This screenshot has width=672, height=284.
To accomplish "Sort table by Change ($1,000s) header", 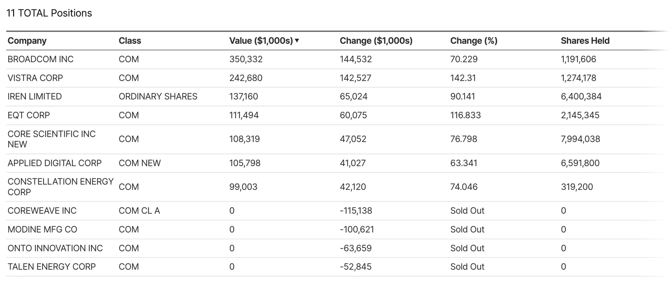I will point(376,41).
